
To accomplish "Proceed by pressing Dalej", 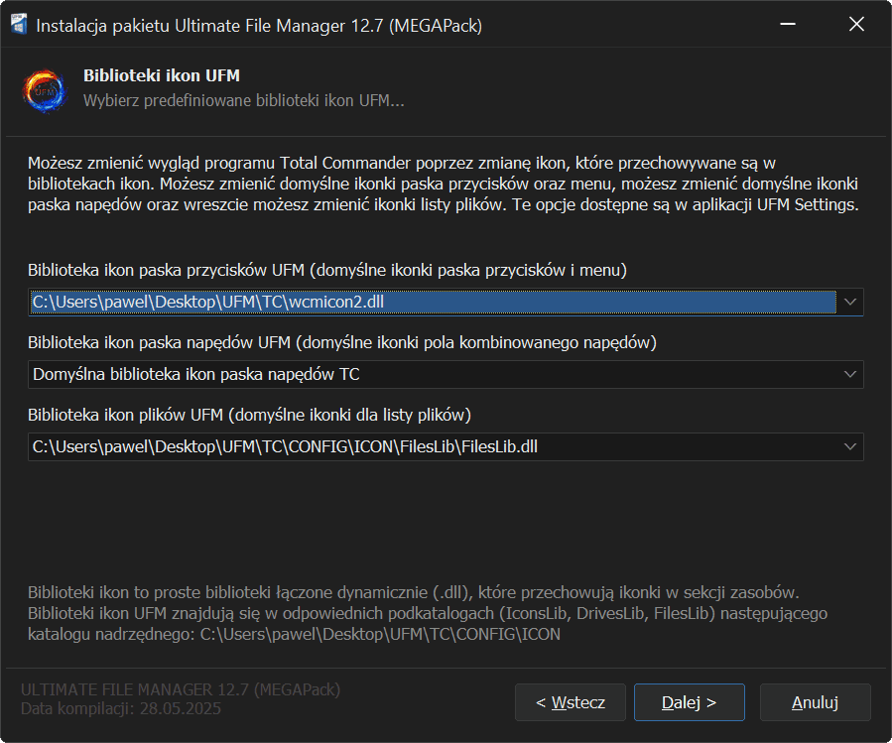I will (x=689, y=702).
